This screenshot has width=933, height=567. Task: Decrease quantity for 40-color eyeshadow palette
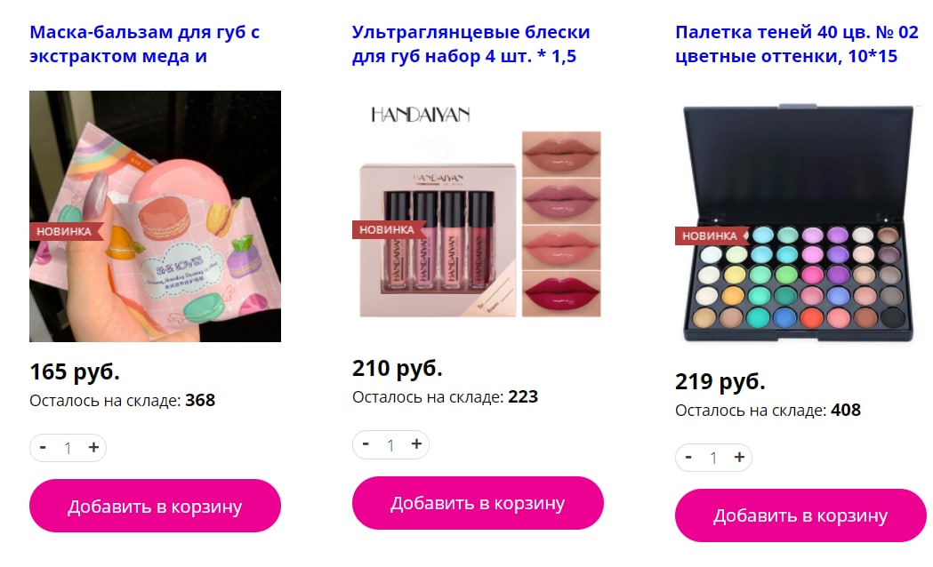[688, 457]
